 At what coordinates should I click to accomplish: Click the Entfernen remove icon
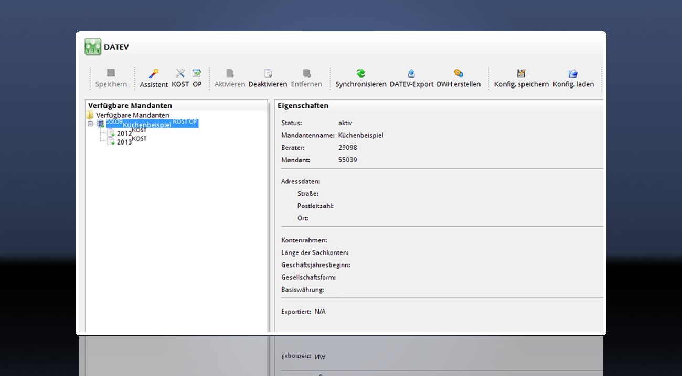tap(306, 74)
